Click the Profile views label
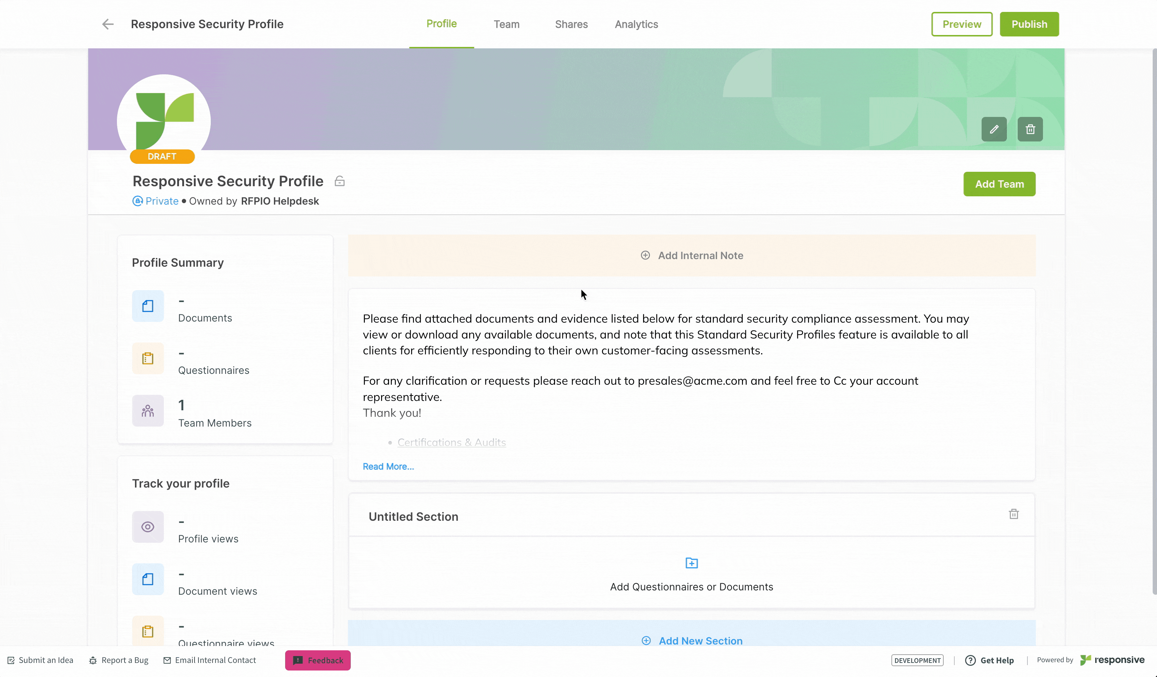This screenshot has height=677, width=1157. point(208,539)
